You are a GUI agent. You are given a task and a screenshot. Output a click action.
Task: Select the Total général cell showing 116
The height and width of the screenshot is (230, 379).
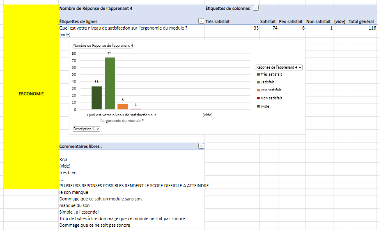(x=362, y=28)
